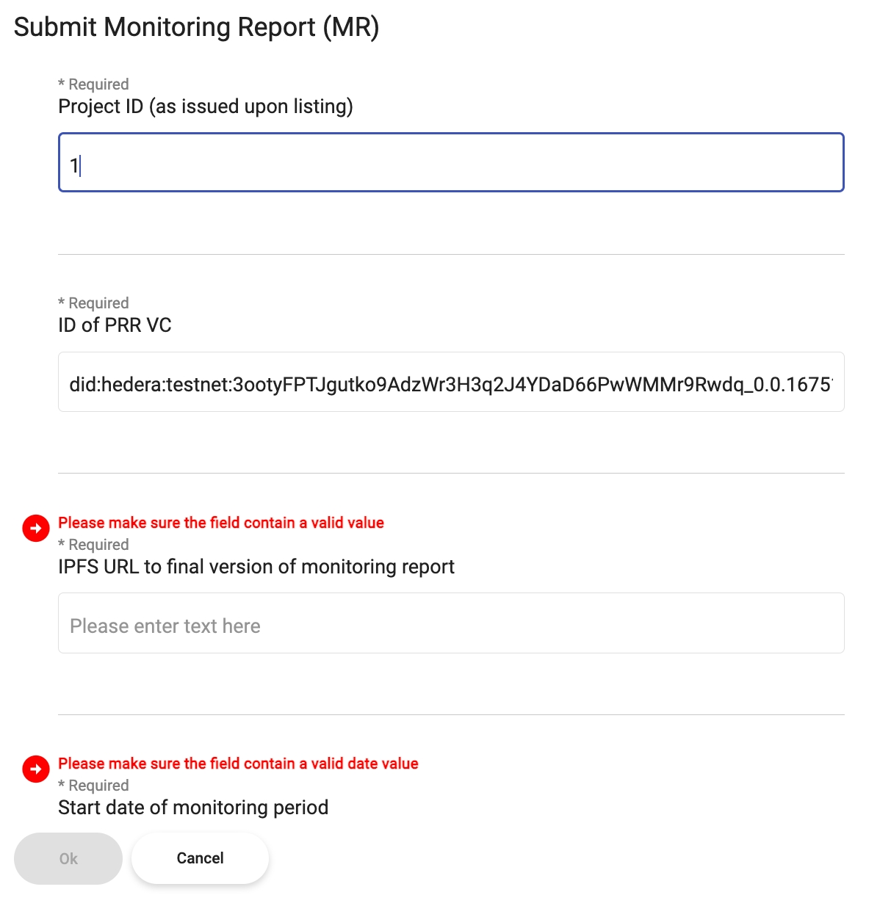This screenshot has width=880, height=906.
Task: Focus the Project ID input field
Action: point(451,162)
